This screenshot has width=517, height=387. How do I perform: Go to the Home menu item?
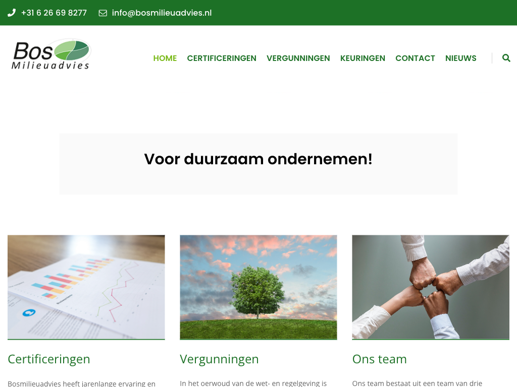165,58
